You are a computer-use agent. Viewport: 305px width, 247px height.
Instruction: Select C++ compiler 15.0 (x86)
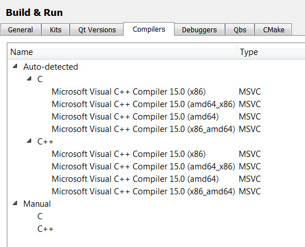pyautogui.click(x=129, y=154)
